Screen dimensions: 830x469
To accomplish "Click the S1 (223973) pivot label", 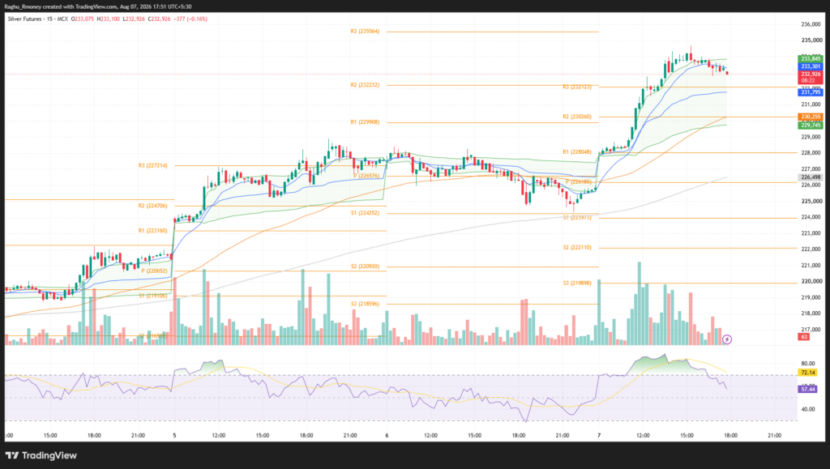I will pyautogui.click(x=577, y=217).
